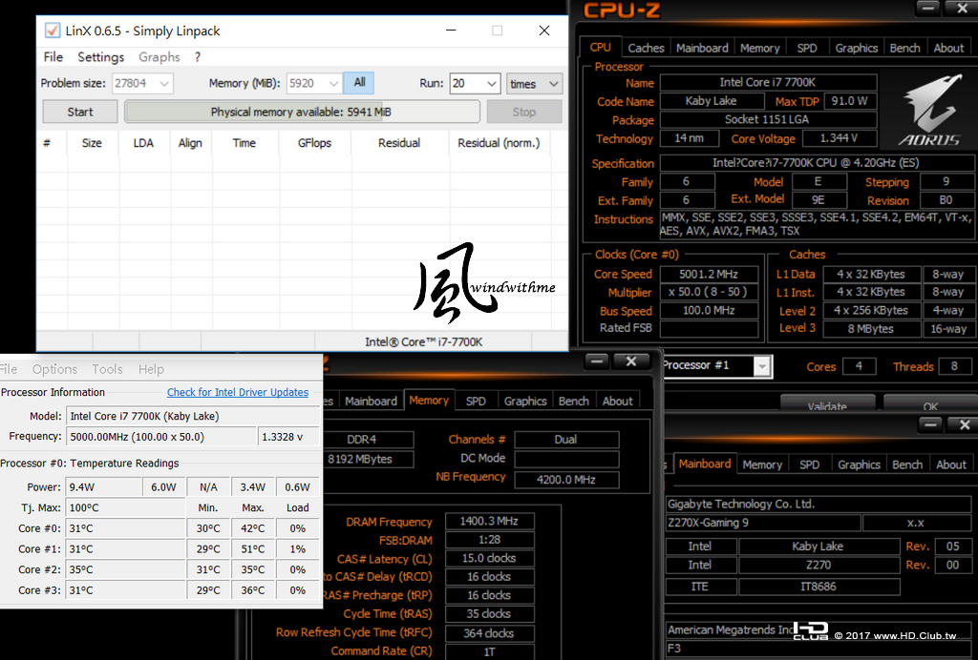Open SPD tab in CPU-Z Mainboard window
Screen dimensions: 978x660
(809, 464)
